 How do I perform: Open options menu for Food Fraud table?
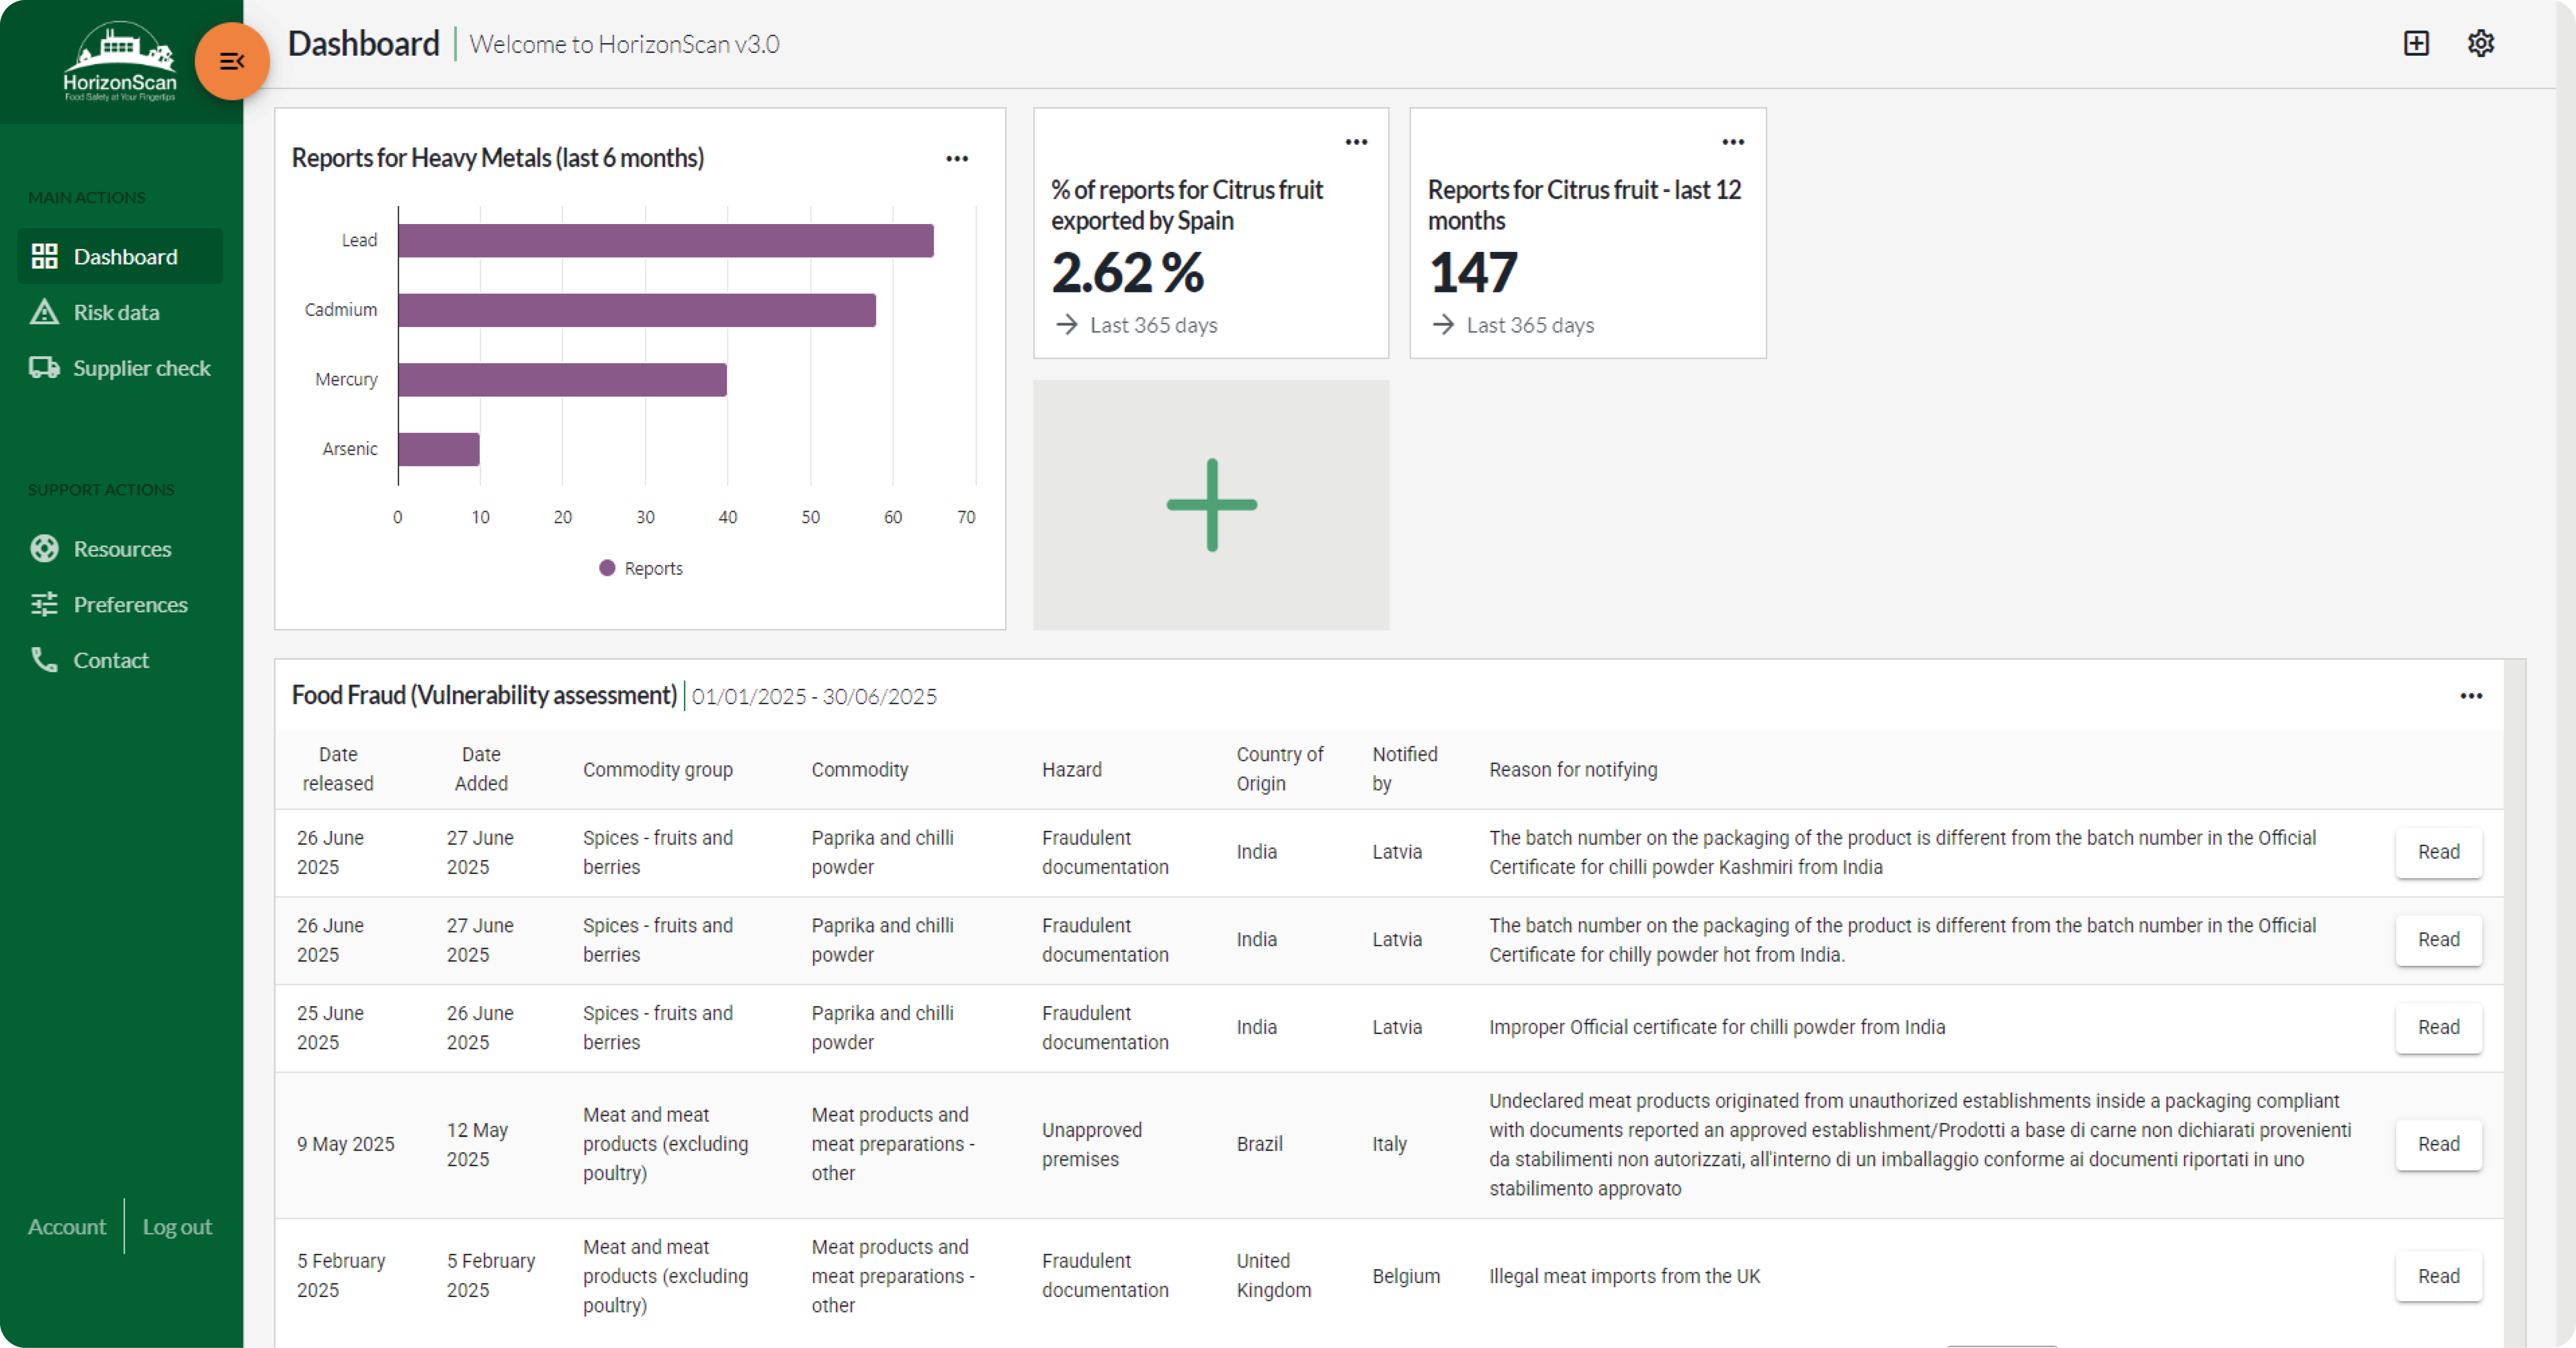[x=2471, y=696]
